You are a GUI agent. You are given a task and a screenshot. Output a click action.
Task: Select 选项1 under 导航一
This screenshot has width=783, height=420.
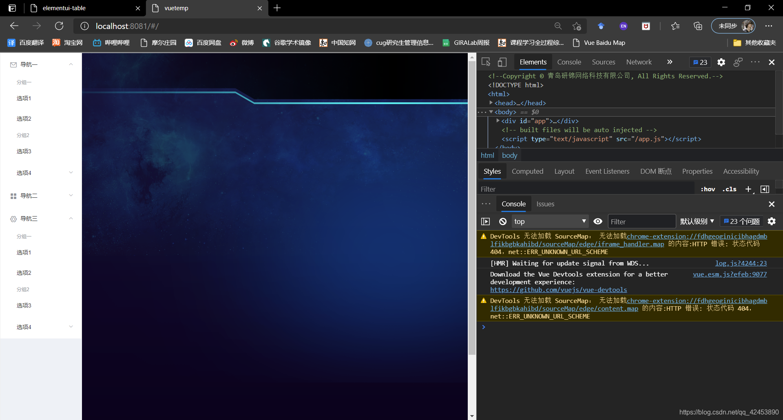(41, 98)
